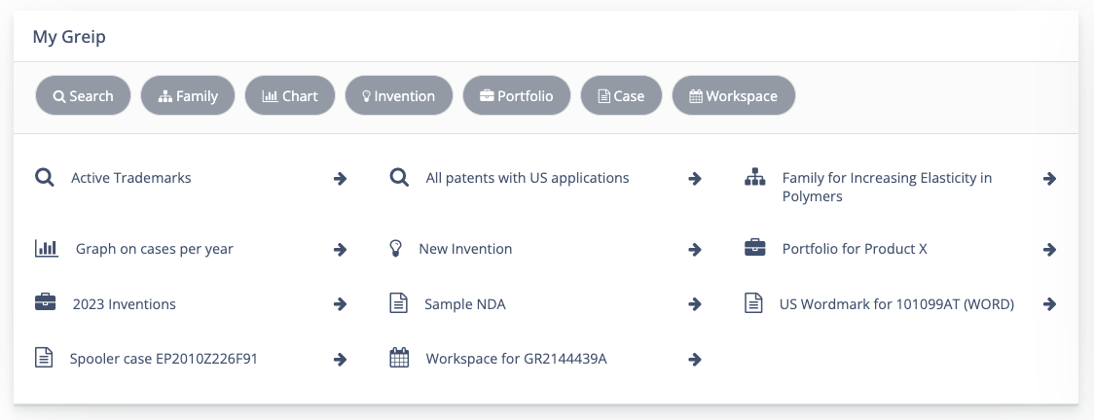Click the document icon beside Sample NDA
1094x420 pixels.
pyautogui.click(x=398, y=304)
